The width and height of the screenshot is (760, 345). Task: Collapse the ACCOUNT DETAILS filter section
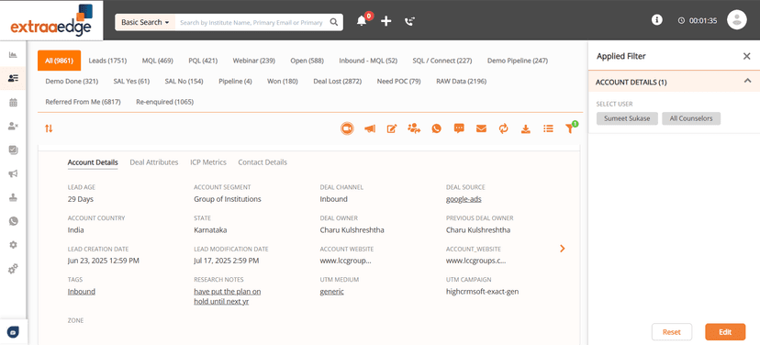pyautogui.click(x=747, y=81)
